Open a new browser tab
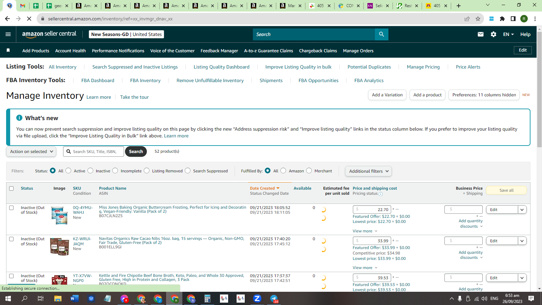This screenshot has height=305, width=542. point(459,6)
